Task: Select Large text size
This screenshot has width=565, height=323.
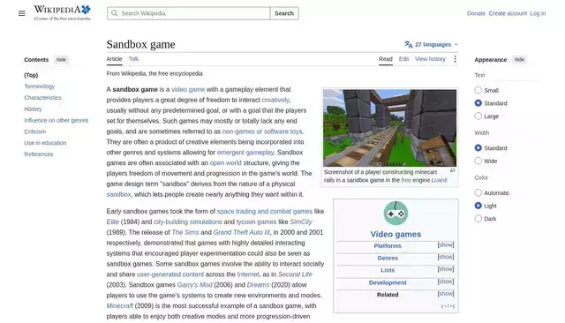Action: coord(478,116)
